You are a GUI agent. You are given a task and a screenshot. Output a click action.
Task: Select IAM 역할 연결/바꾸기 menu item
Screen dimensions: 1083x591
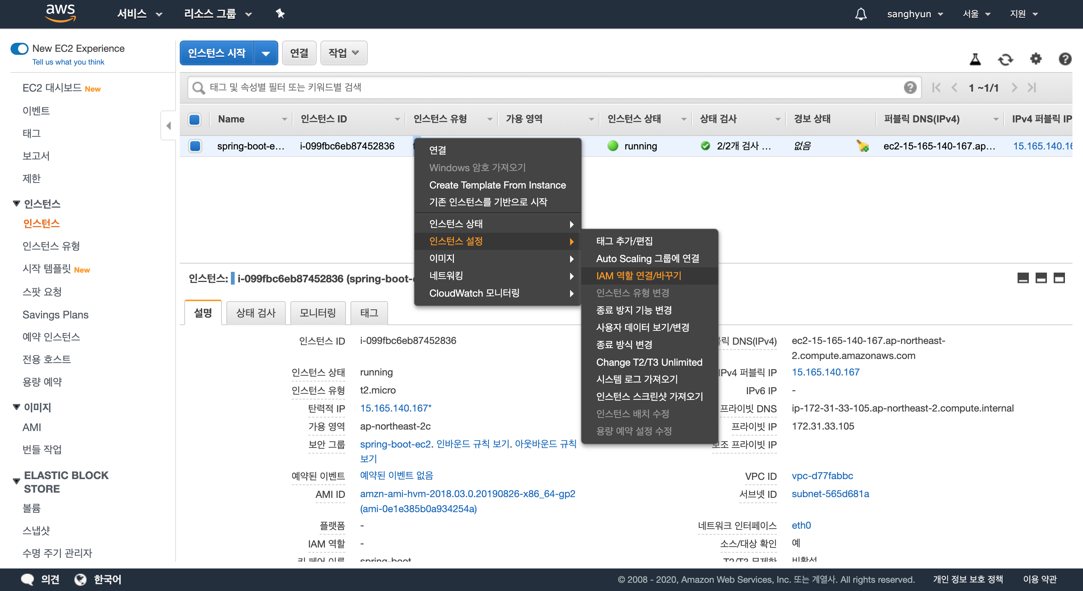pos(638,276)
